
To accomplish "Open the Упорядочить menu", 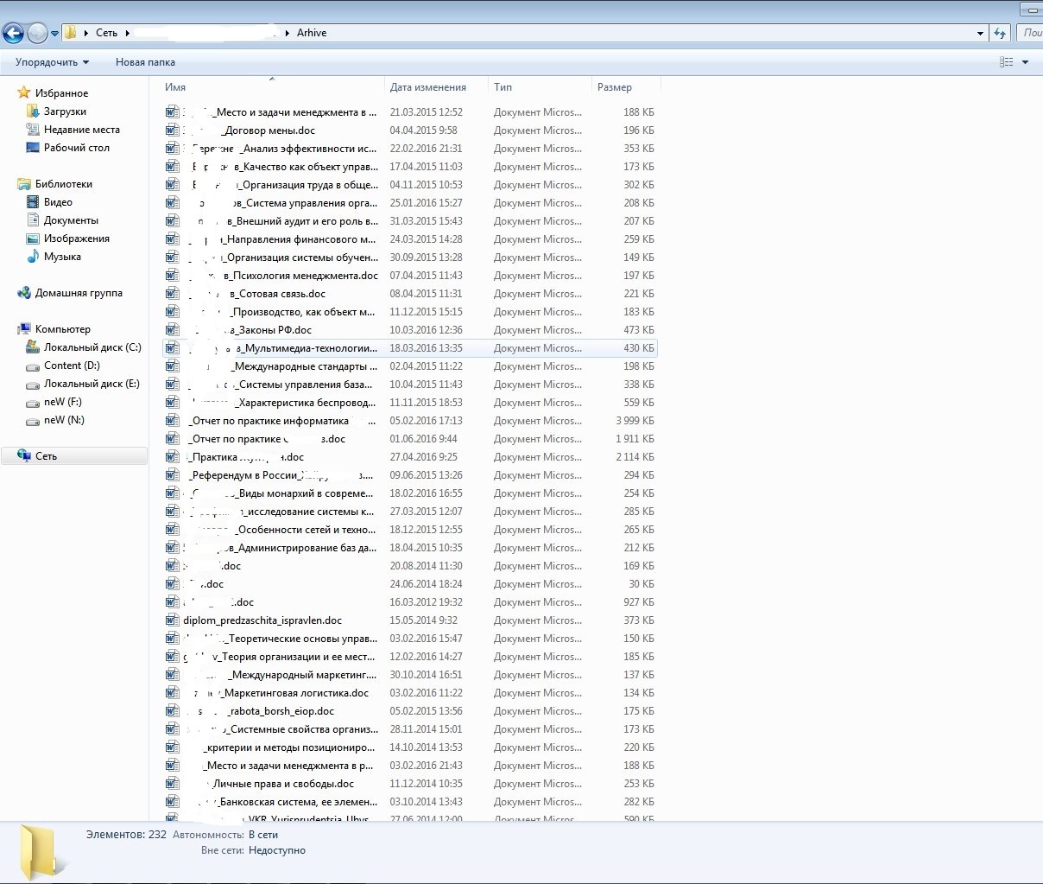I will click(52, 62).
